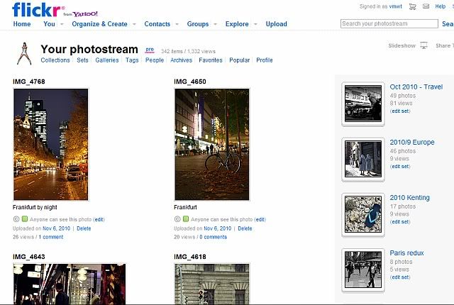This screenshot has width=454, height=305.
Task: Click the photostream search field
Action: point(389,23)
